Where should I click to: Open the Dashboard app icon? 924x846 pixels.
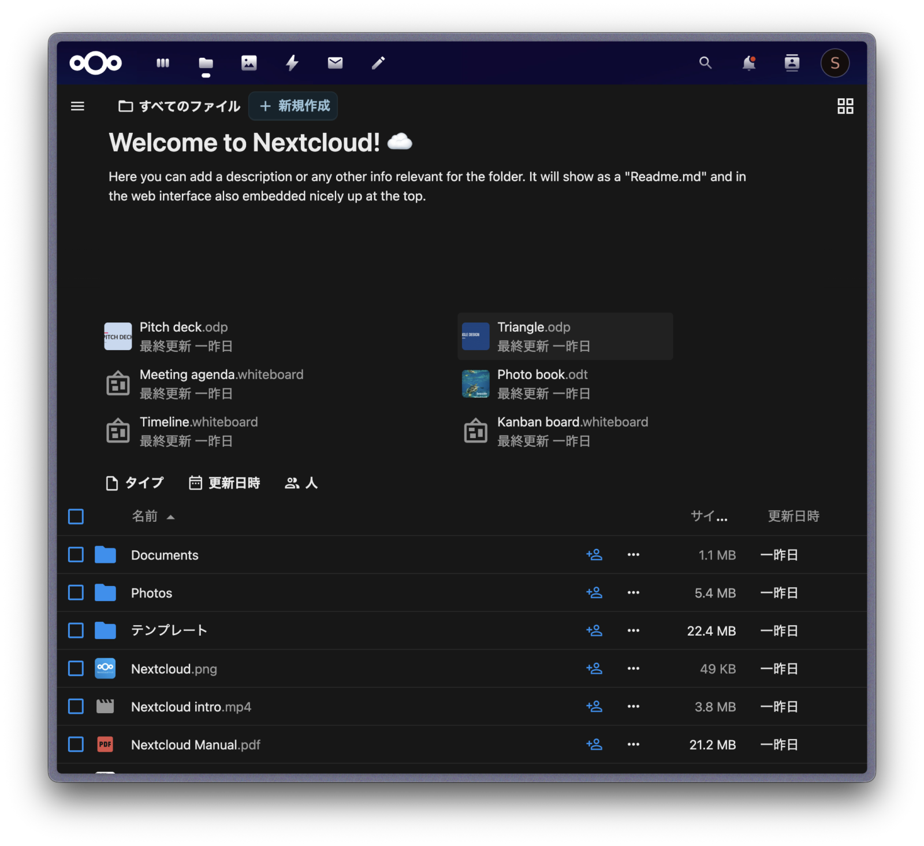click(x=163, y=63)
